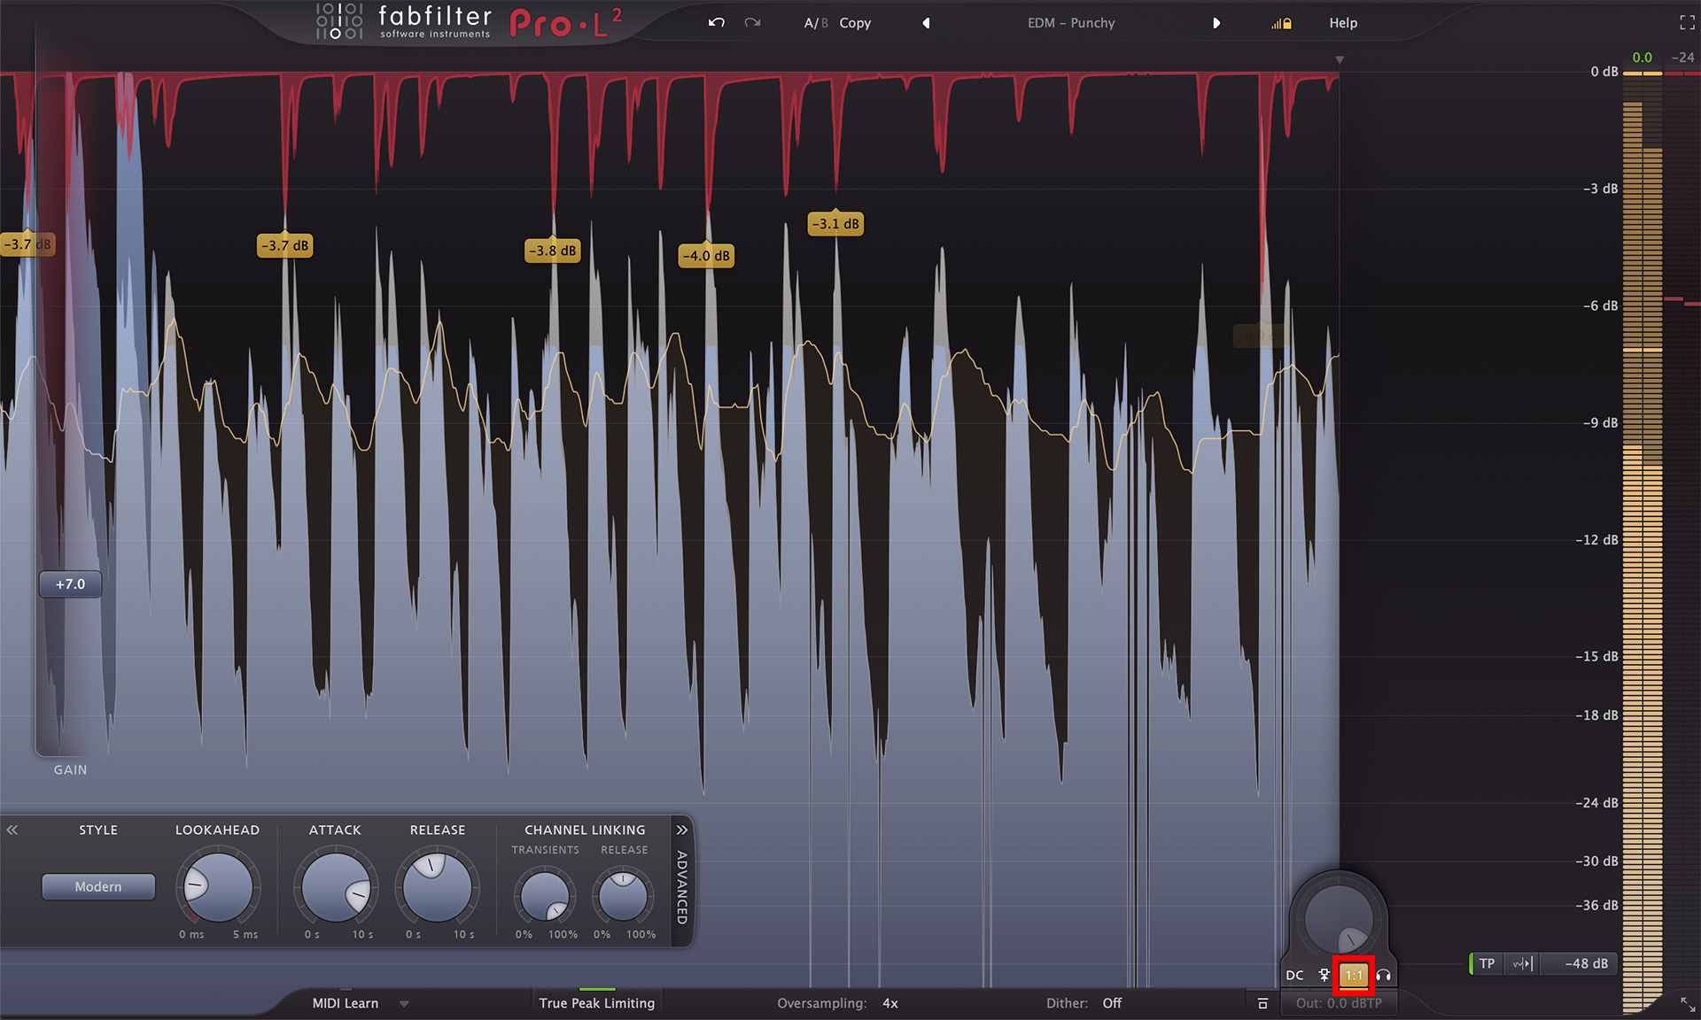The width and height of the screenshot is (1701, 1020).
Task: Select the −3.7 dB peak label at graph's left edge
Action: (27, 244)
